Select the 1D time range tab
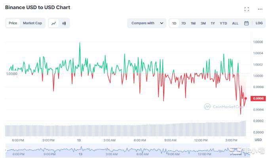268x158 pixels. click(174, 23)
